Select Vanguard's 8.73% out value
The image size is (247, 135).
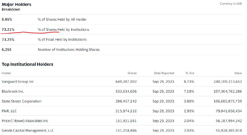click(x=189, y=81)
